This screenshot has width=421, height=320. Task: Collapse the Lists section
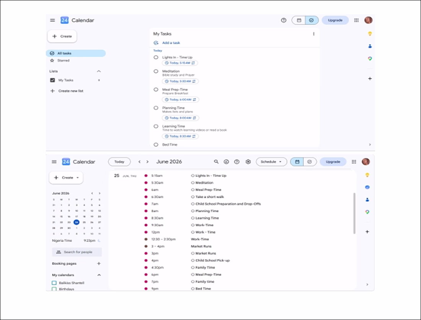99,71
